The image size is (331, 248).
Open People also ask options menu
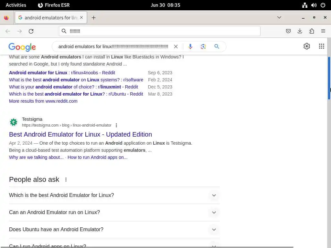point(66,180)
